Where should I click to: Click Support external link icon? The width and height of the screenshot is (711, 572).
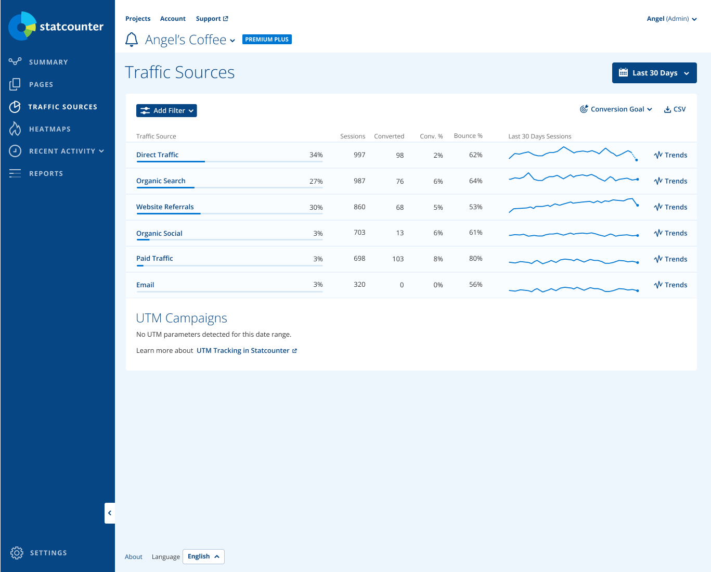point(225,19)
